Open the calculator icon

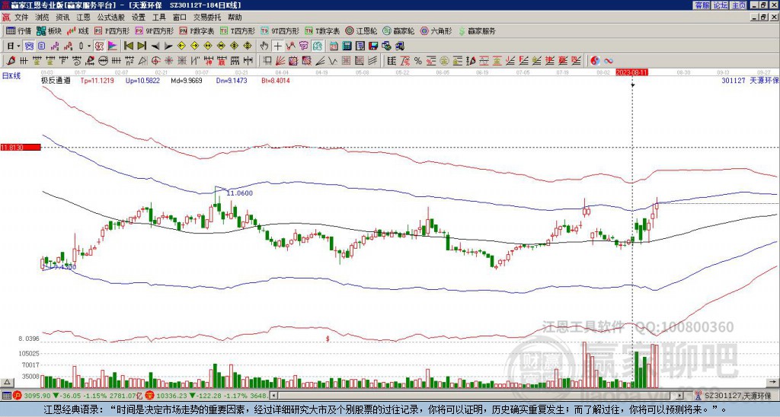point(347,46)
